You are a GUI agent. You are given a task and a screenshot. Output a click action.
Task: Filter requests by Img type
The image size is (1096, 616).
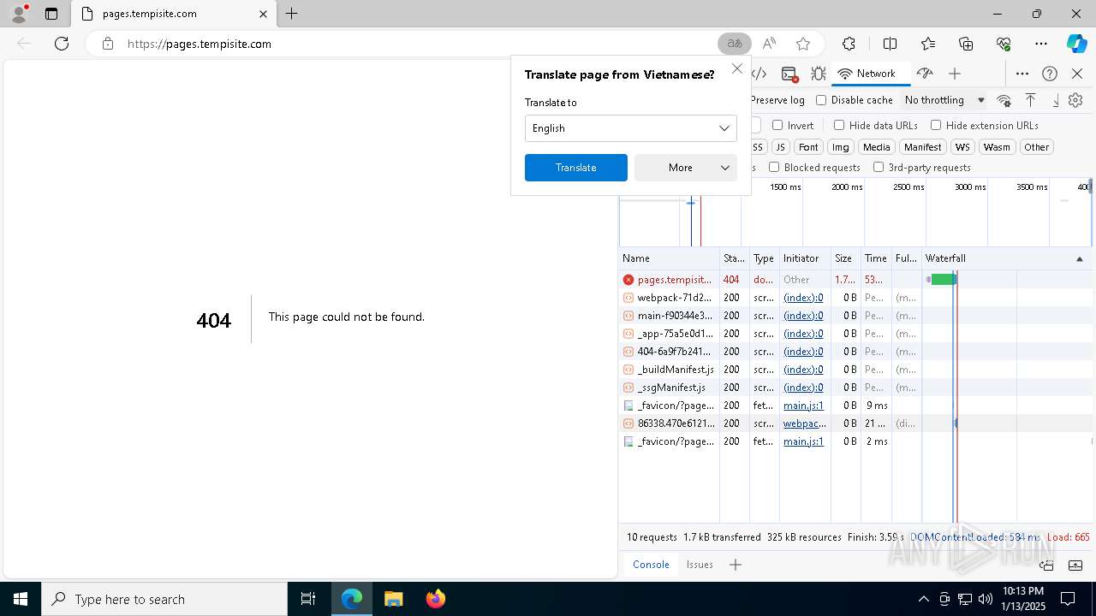click(841, 147)
